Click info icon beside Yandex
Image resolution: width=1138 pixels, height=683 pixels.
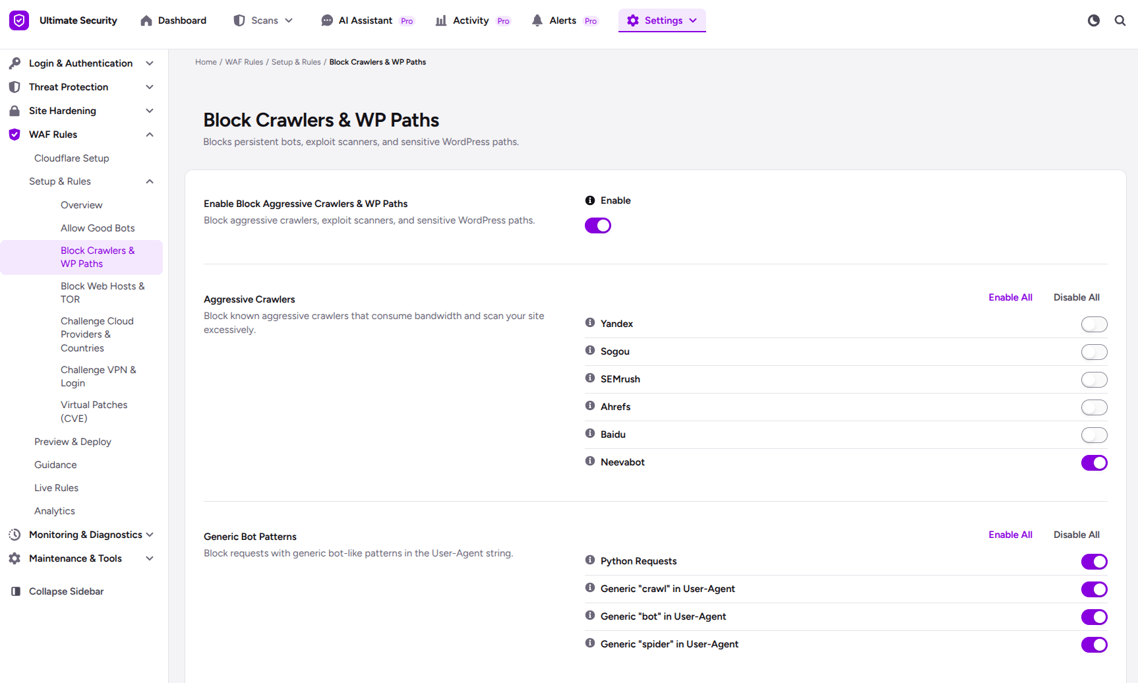[x=590, y=322]
